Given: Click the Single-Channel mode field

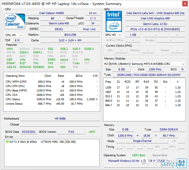Looking at the screenshot, I should [x=142, y=141].
